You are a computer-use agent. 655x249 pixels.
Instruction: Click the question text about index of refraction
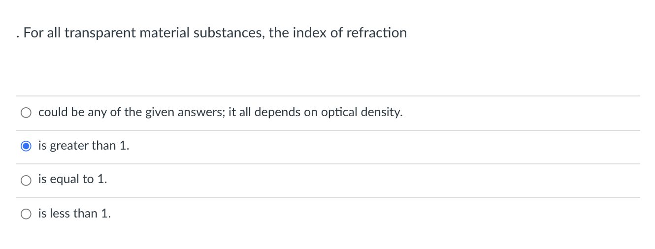coord(215,33)
